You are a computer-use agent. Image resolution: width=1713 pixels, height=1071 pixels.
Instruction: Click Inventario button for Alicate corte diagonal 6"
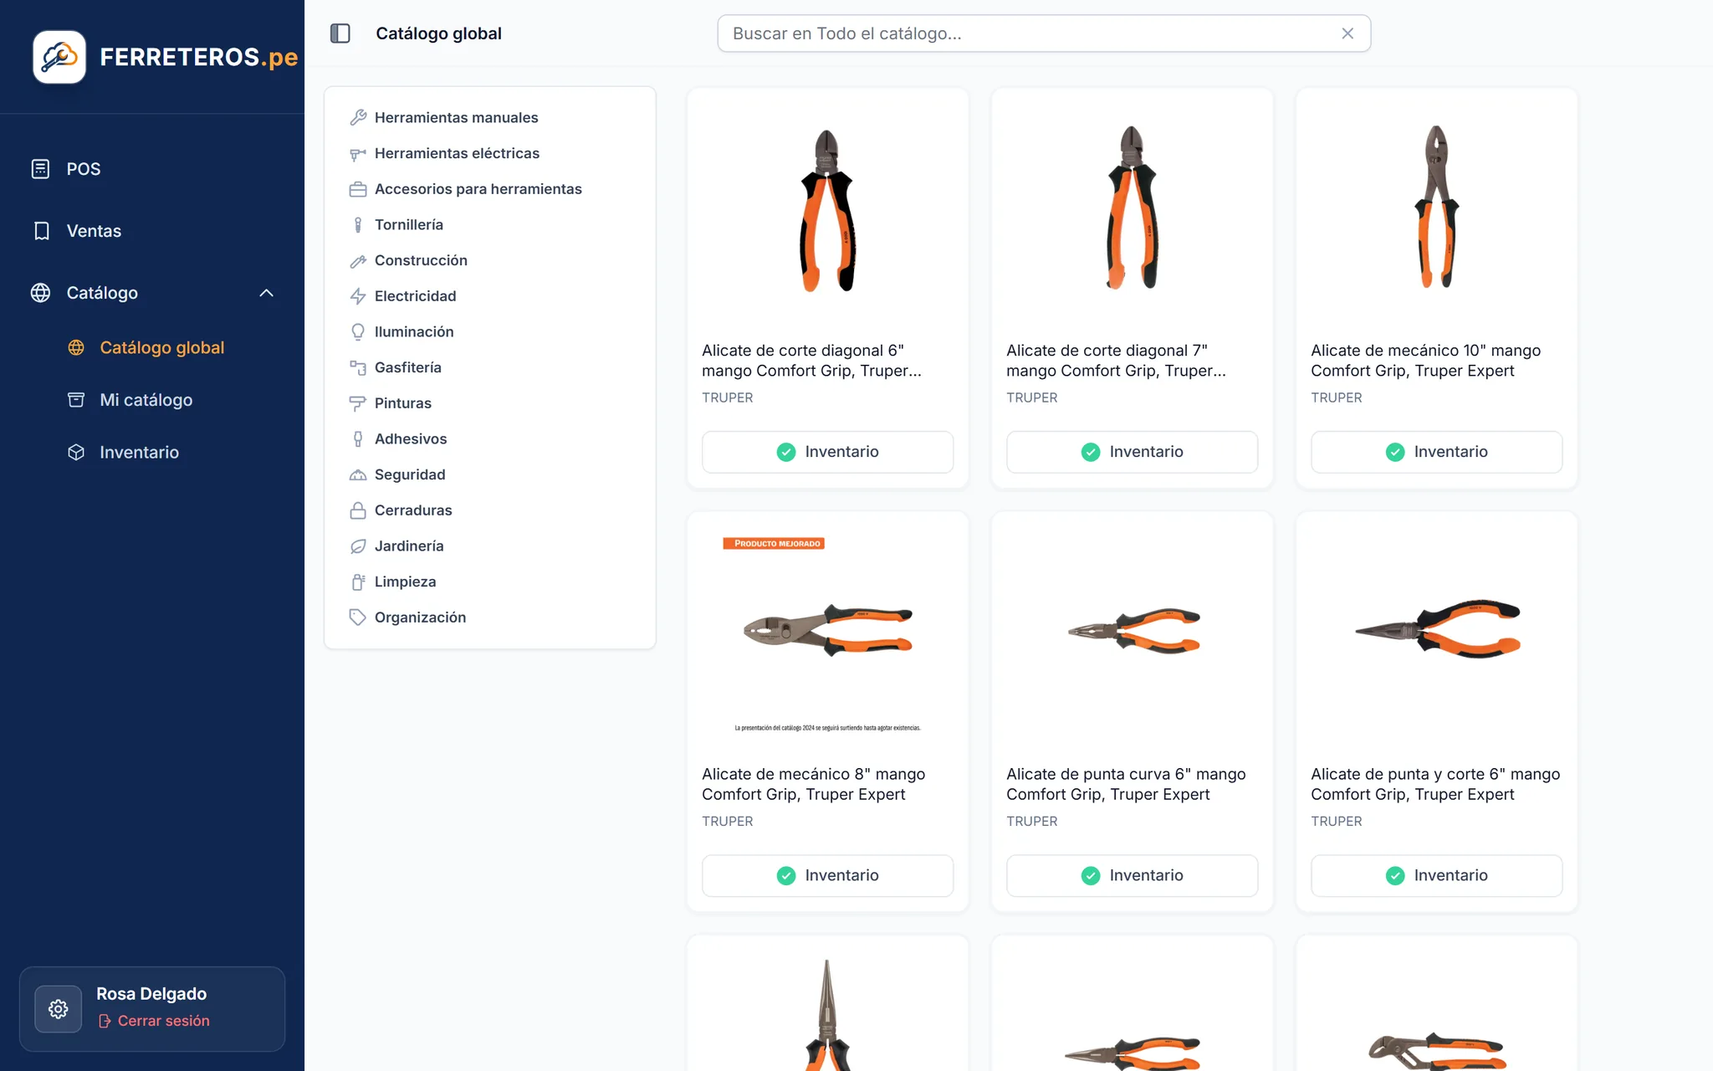pos(827,453)
